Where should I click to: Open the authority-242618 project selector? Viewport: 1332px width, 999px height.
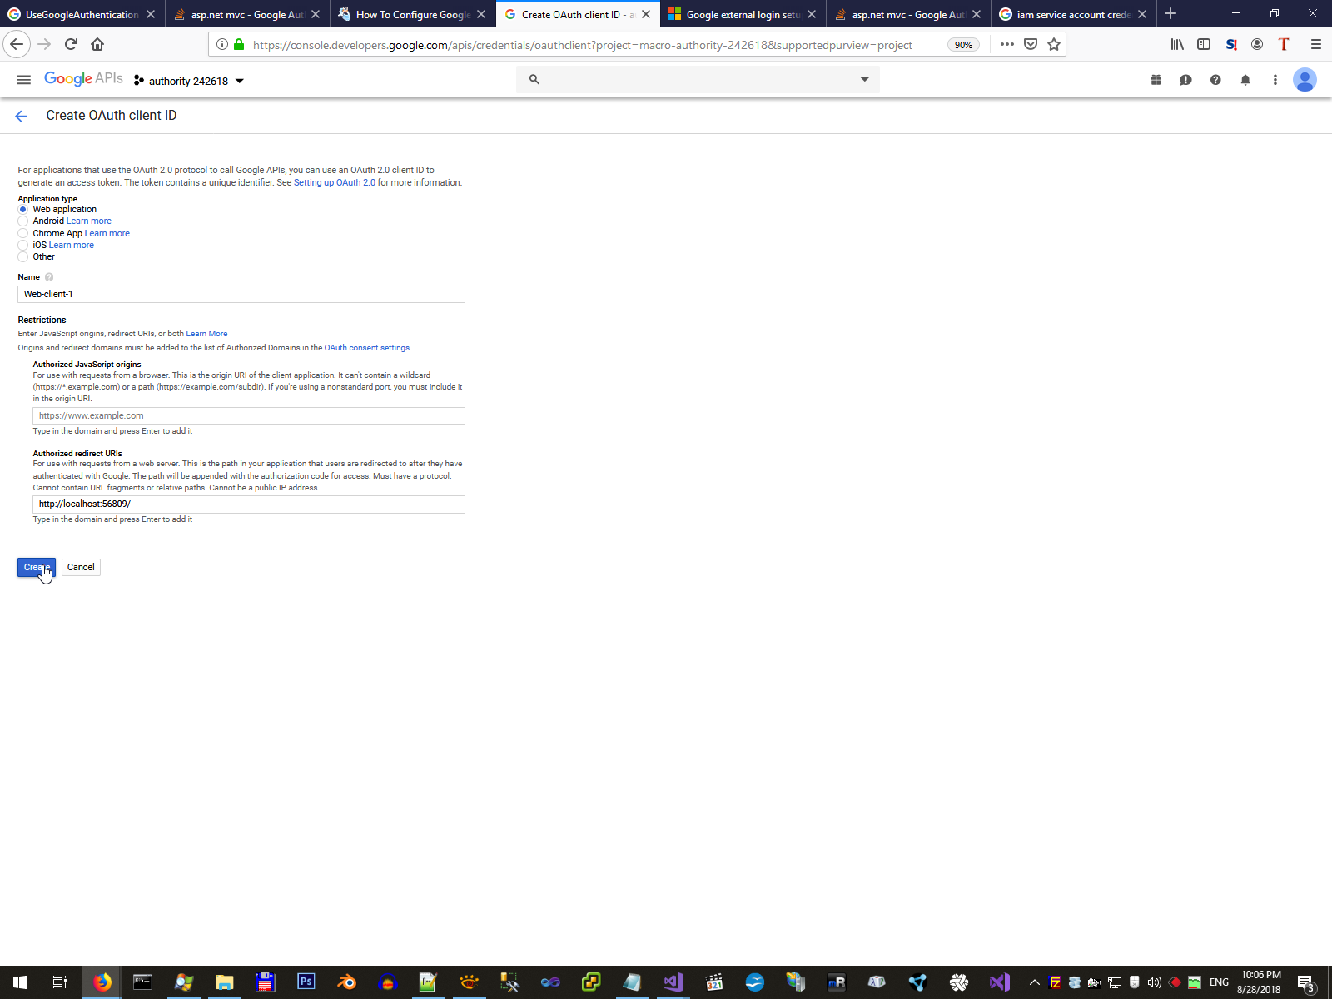[x=189, y=81]
